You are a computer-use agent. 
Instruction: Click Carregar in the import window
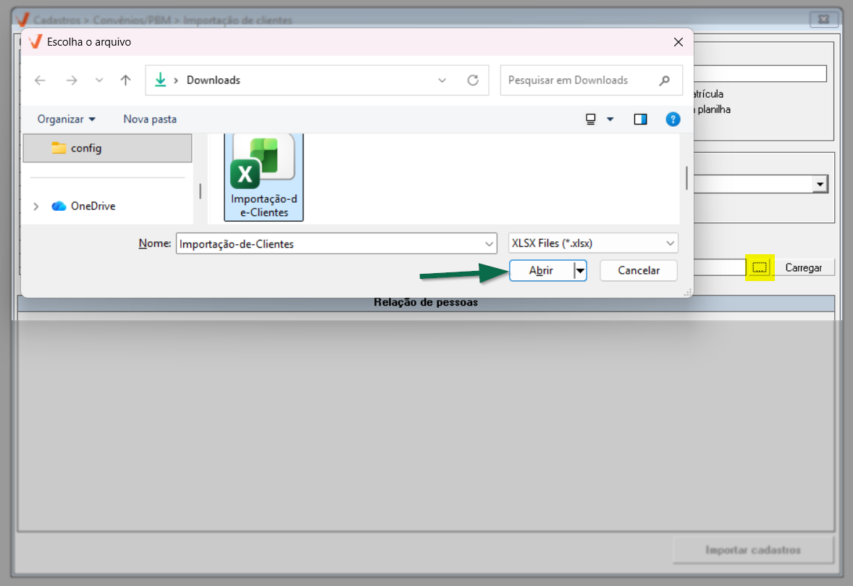tap(804, 268)
